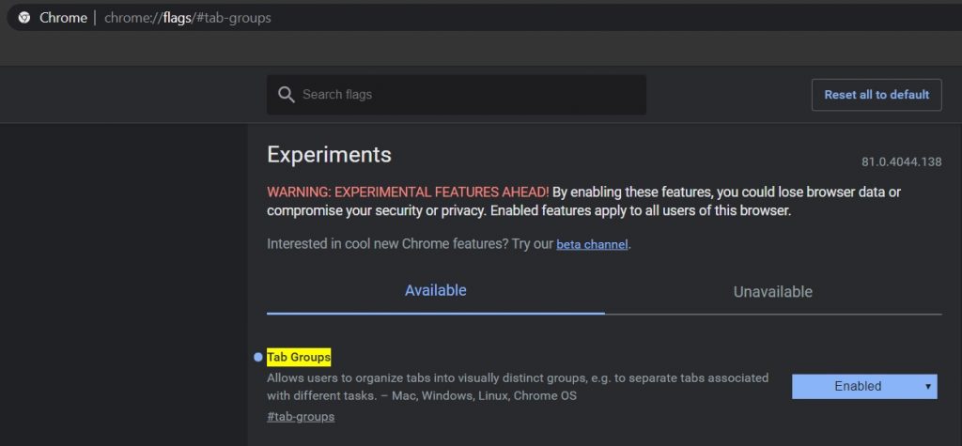The width and height of the screenshot is (962, 446).
Task: Click the chrome://flags/#tab-groups URL text
Action: pos(188,18)
